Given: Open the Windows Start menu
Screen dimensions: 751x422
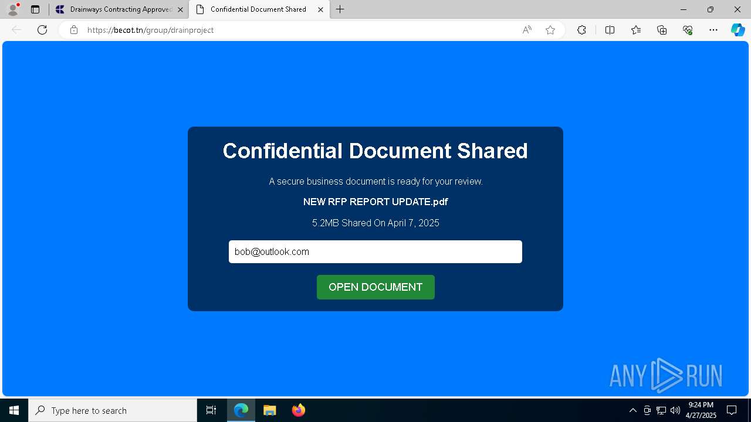Looking at the screenshot, I should 14,410.
